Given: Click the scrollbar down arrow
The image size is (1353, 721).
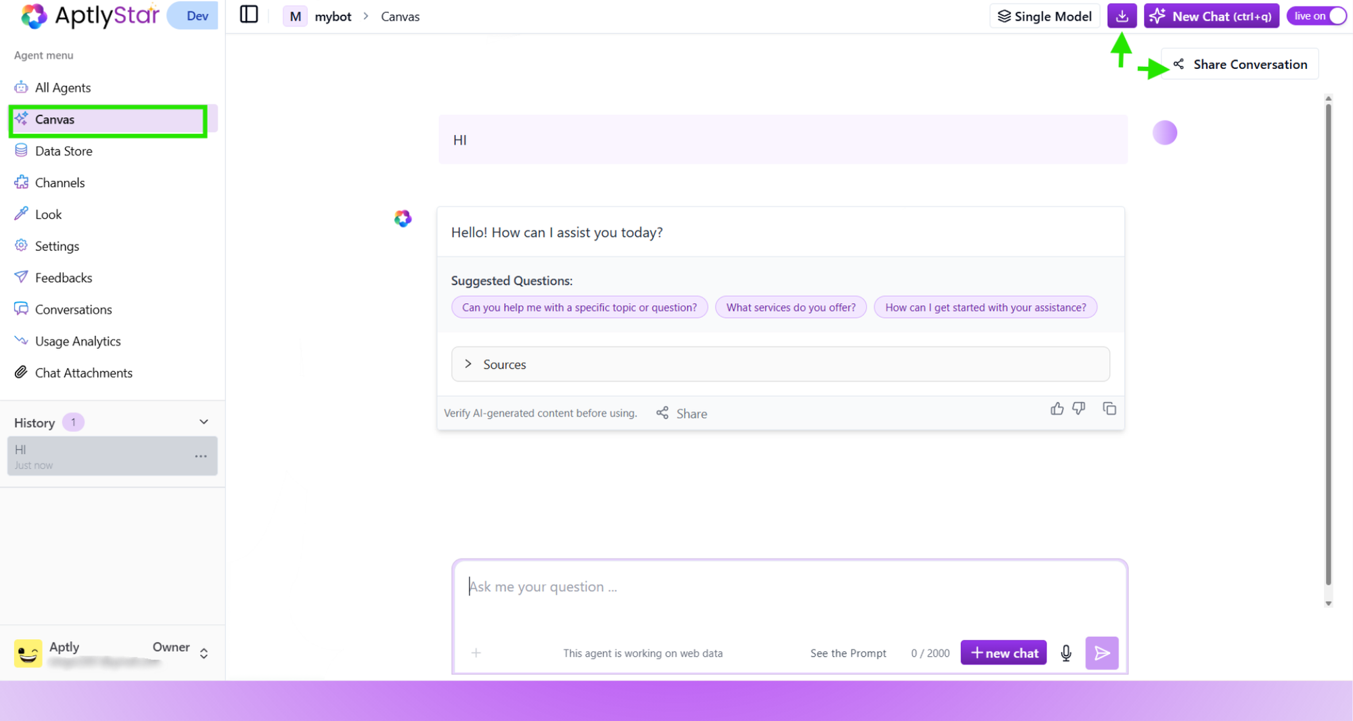Looking at the screenshot, I should pyautogui.click(x=1328, y=603).
